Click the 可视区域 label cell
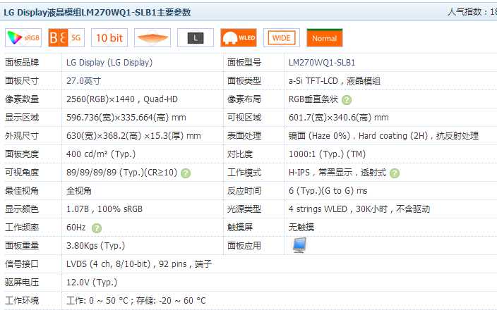Viewport: 497px width, 310px height. coord(244,118)
